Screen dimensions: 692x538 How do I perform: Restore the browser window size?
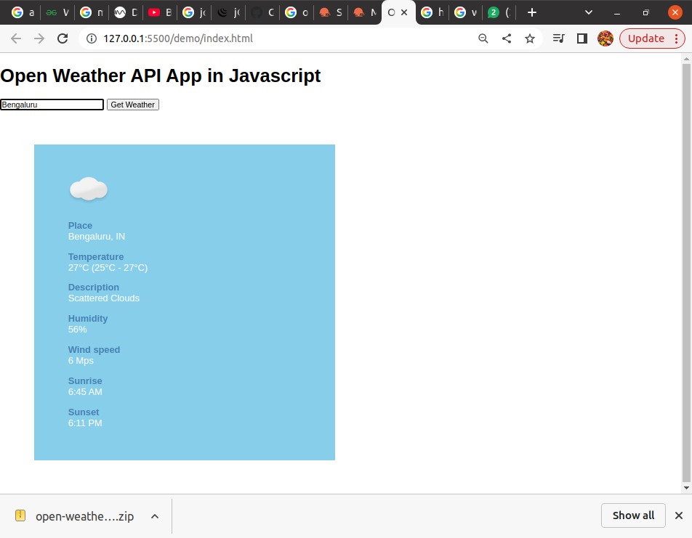(x=645, y=13)
